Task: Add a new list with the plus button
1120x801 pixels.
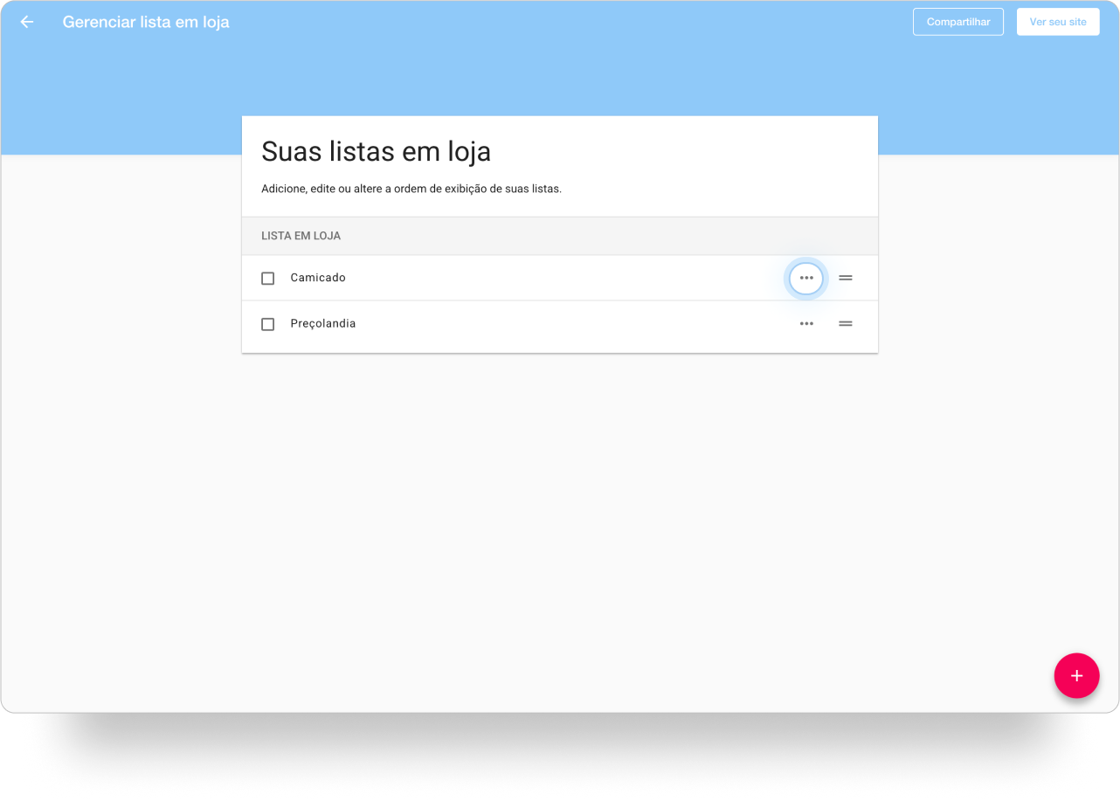Action: pos(1076,676)
